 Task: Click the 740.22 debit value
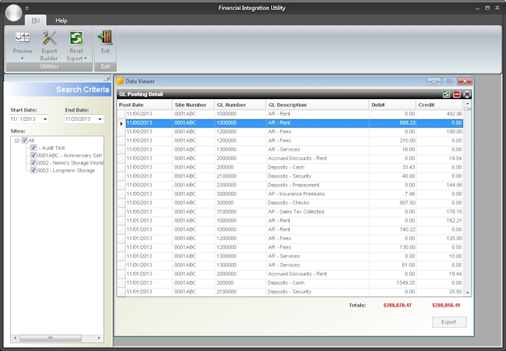407,229
